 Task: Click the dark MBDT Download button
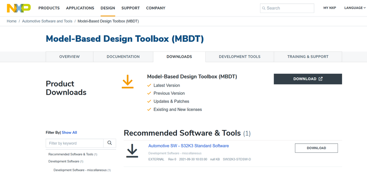pos(308,79)
